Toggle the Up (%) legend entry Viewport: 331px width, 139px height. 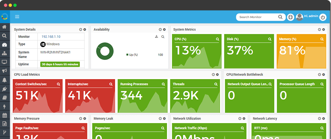pos(132,55)
